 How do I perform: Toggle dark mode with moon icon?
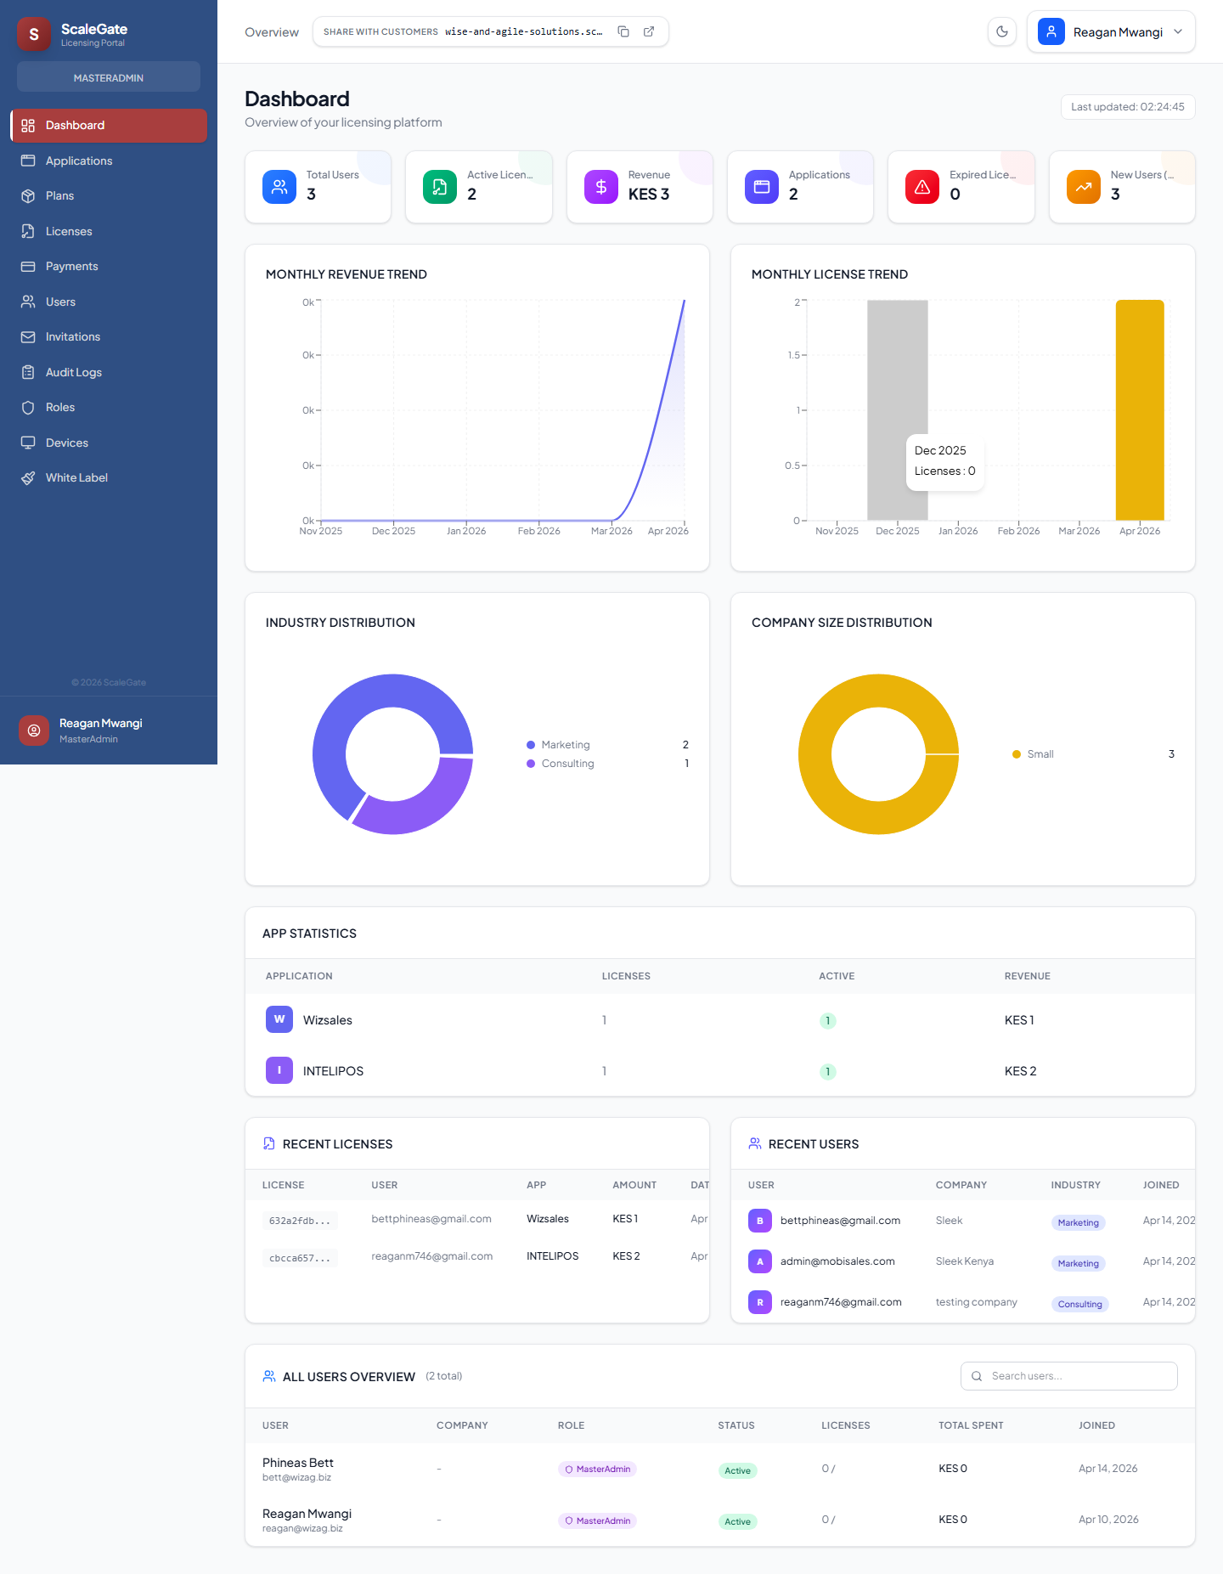1002,31
